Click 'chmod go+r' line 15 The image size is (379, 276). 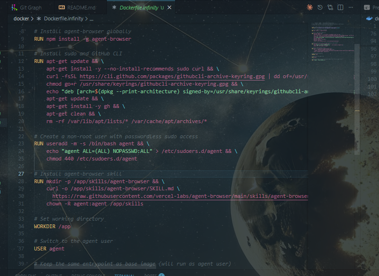[145, 84]
